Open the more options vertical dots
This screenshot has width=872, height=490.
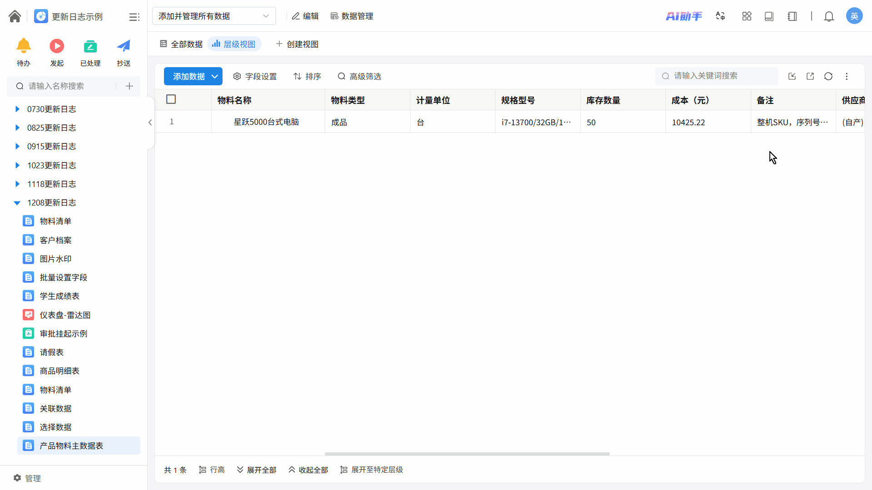tap(847, 76)
